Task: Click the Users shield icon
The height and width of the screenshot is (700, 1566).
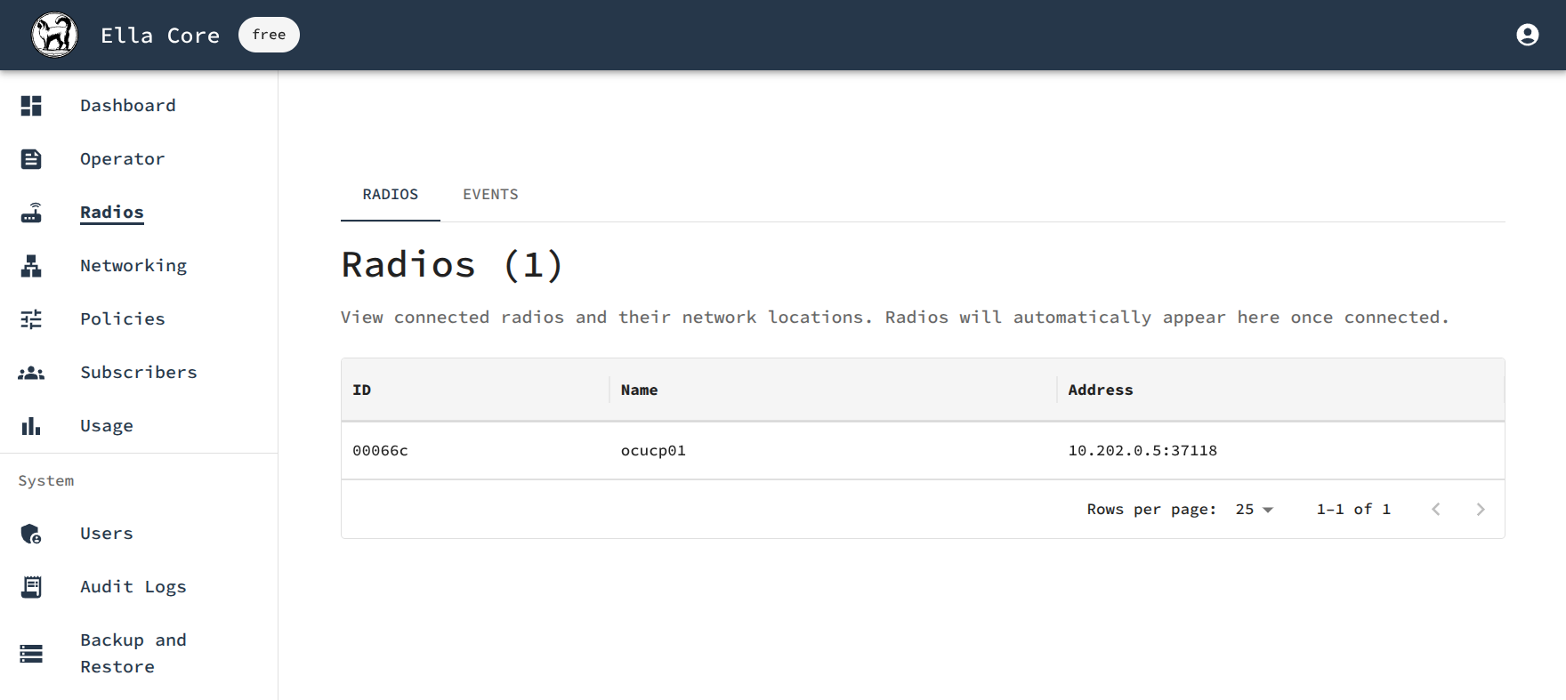Action: pos(31,534)
